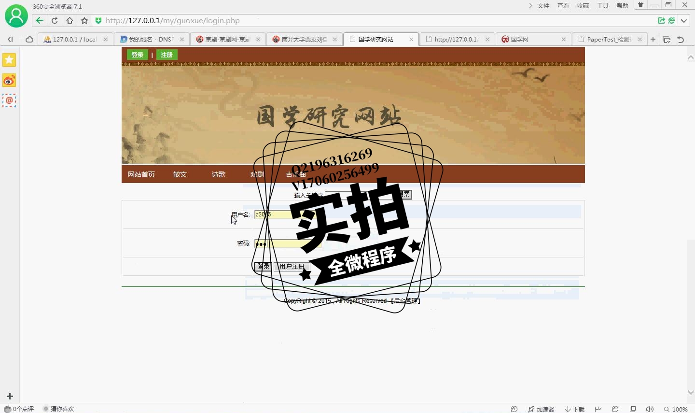Open the 工具 menu
Viewport: 695px width, 413px height.
click(603, 6)
